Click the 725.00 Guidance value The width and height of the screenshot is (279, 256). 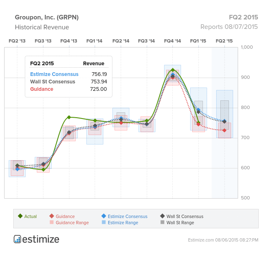click(98, 89)
